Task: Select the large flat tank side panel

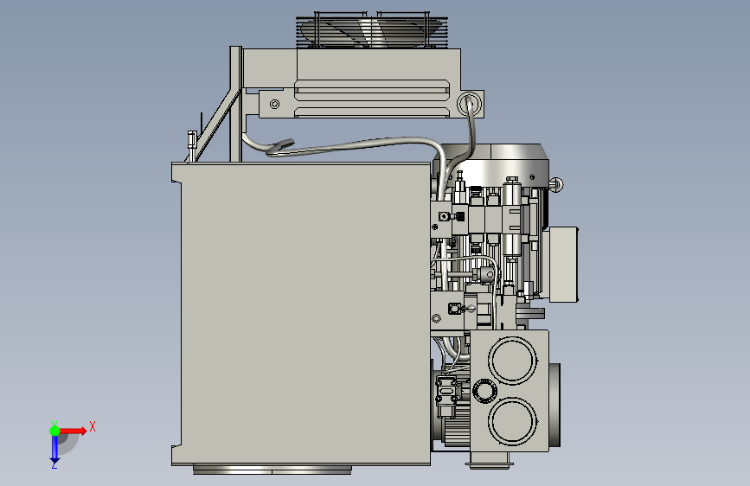Action: click(x=305, y=313)
